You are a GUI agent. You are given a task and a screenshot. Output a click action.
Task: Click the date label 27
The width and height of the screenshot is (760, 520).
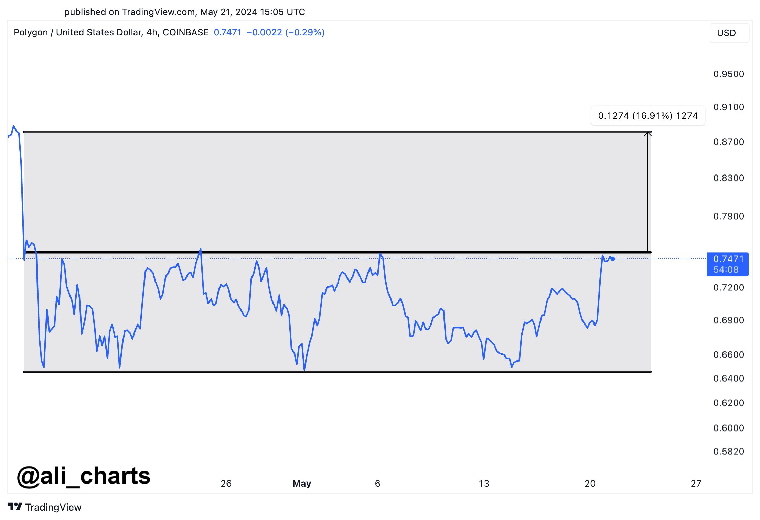pyautogui.click(x=696, y=484)
